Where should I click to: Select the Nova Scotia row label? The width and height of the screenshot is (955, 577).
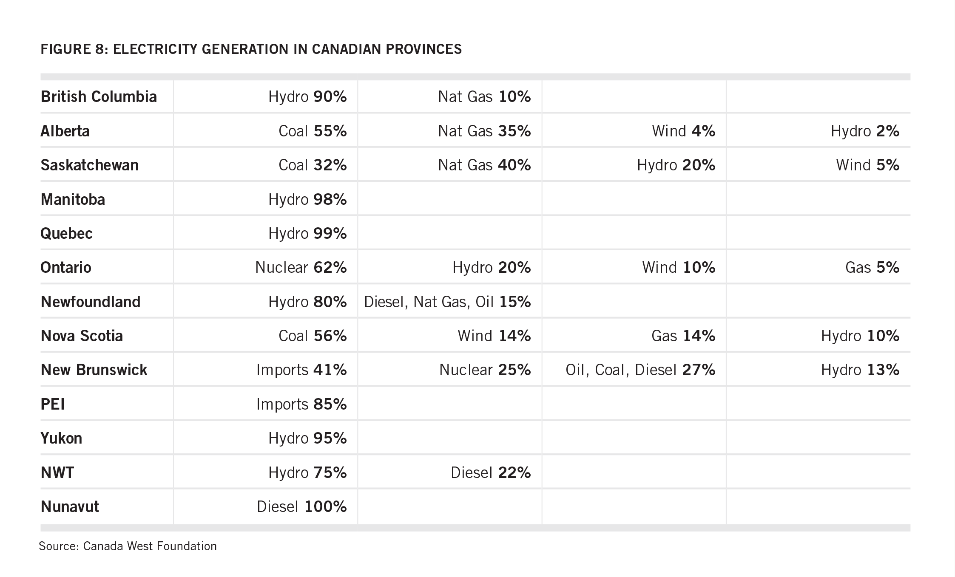click(x=82, y=336)
